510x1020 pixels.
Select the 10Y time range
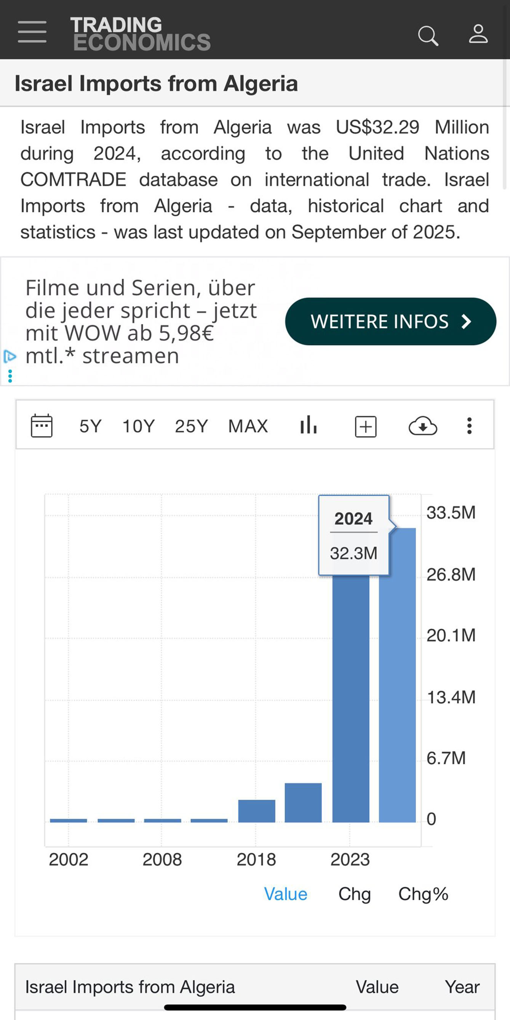point(138,426)
